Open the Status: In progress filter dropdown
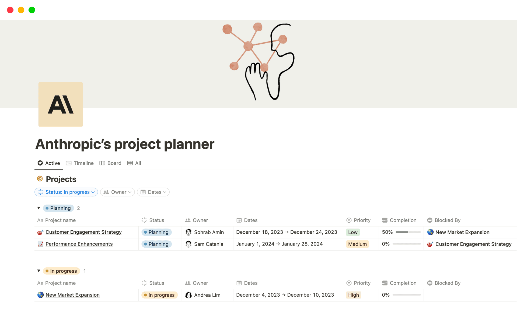This screenshot has height=323, width=517. (x=66, y=192)
